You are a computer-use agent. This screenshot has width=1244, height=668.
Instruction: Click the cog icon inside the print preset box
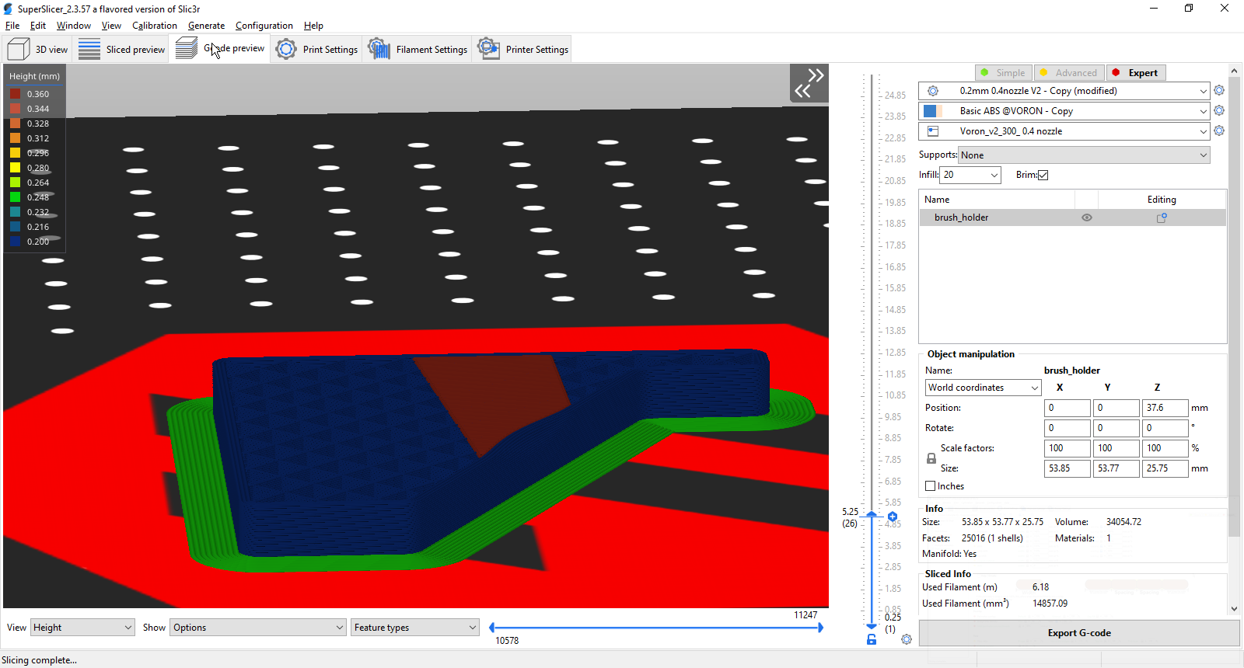(933, 91)
